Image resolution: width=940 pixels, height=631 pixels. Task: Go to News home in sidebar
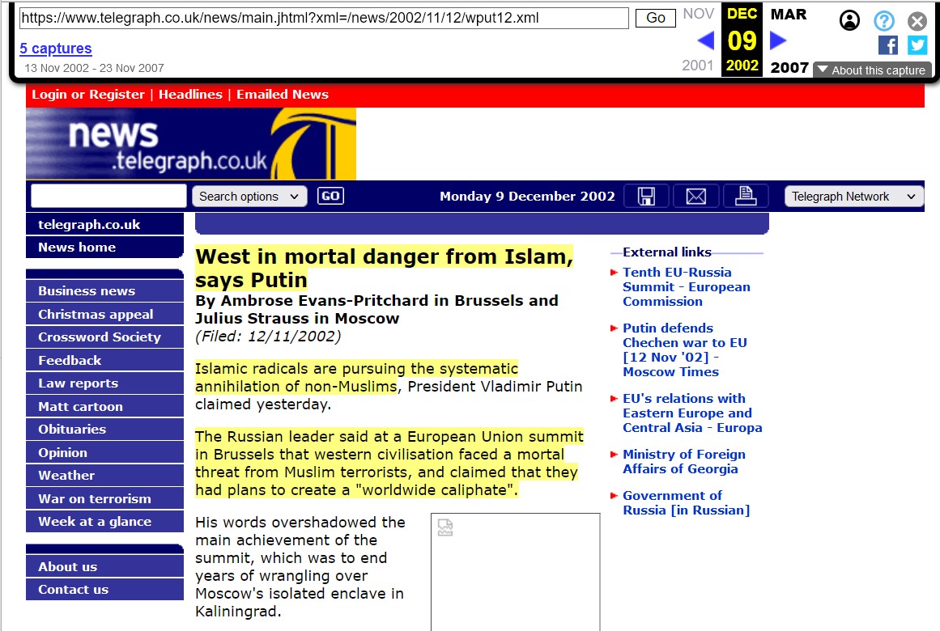104,247
